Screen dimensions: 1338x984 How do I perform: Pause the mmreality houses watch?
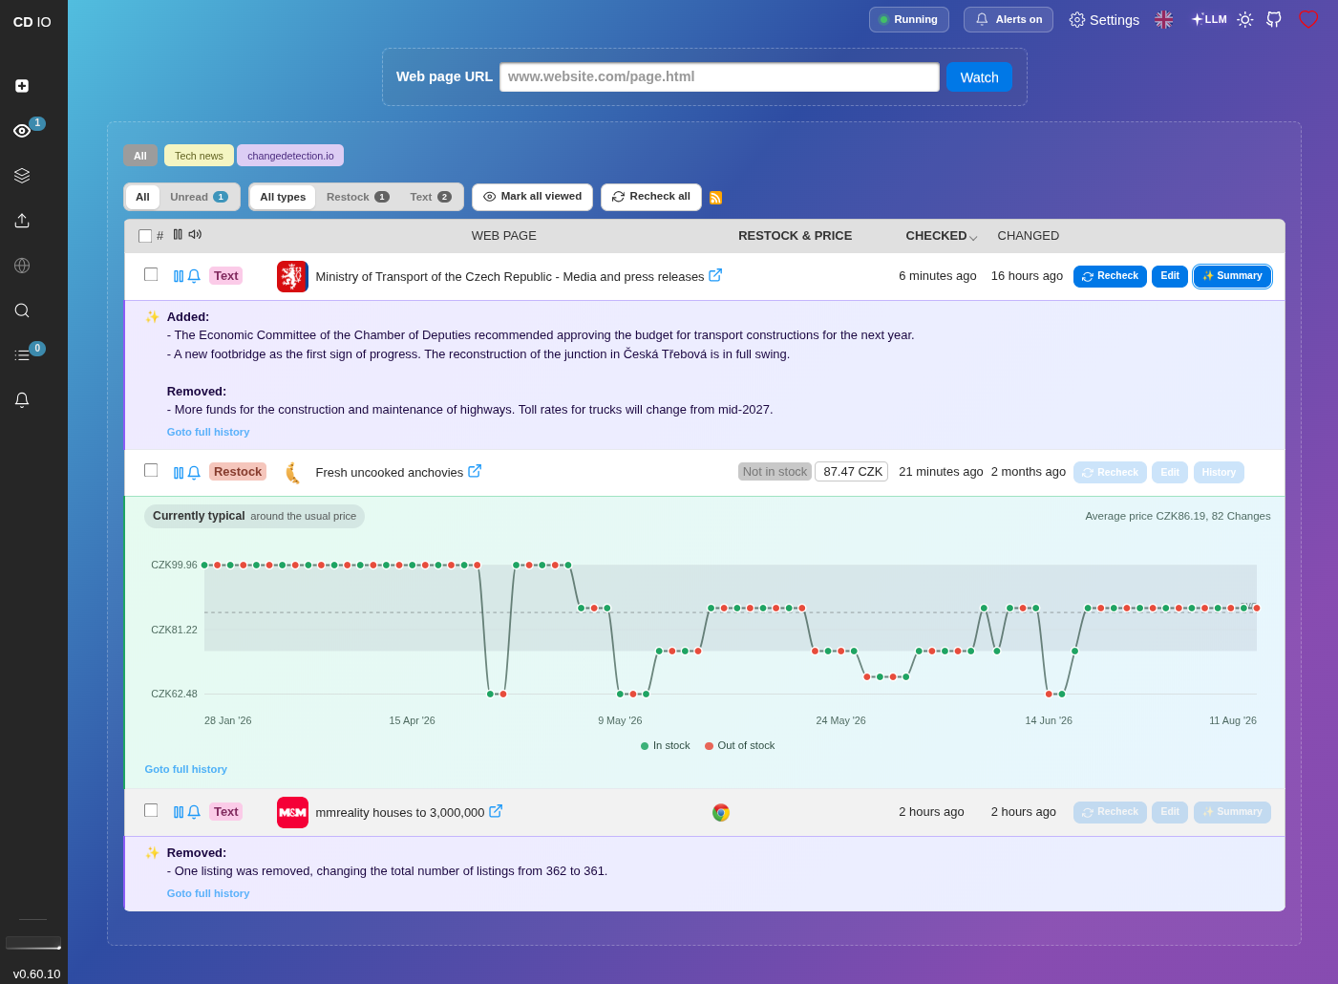coord(179,812)
